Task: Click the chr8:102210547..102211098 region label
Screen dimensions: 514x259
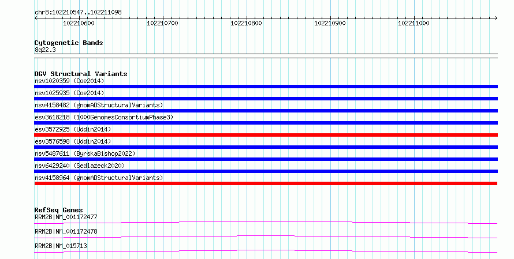Action: [x=78, y=12]
